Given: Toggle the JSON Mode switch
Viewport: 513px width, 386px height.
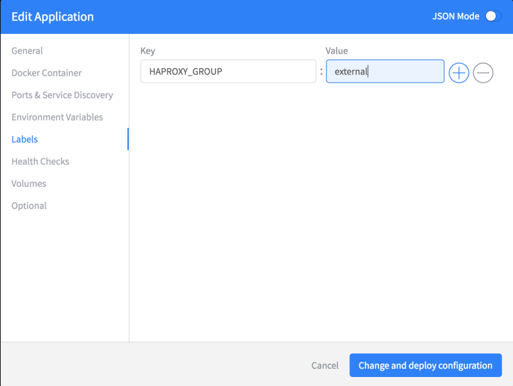Looking at the screenshot, I should [x=492, y=17].
